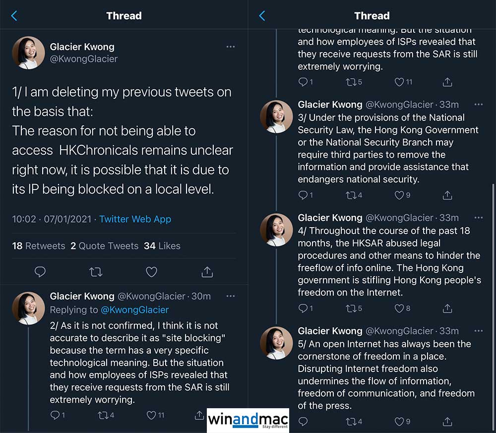496x433 pixels.
Task: Open more options on main tweet
Action: (231, 47)
